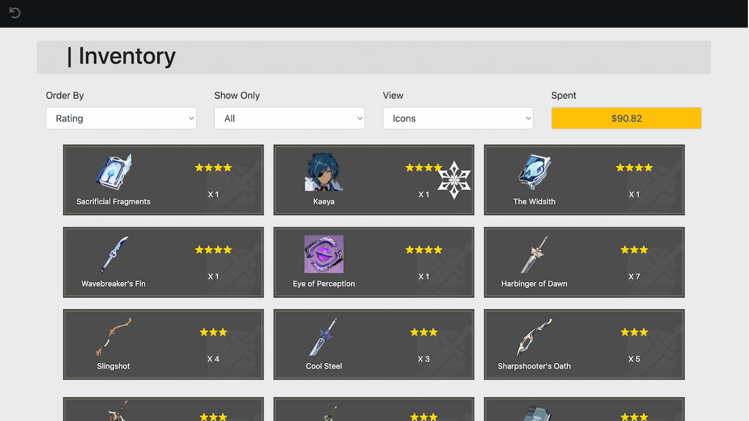
Task: Click the Eye of Perception name label
Action: click(324, 284)
